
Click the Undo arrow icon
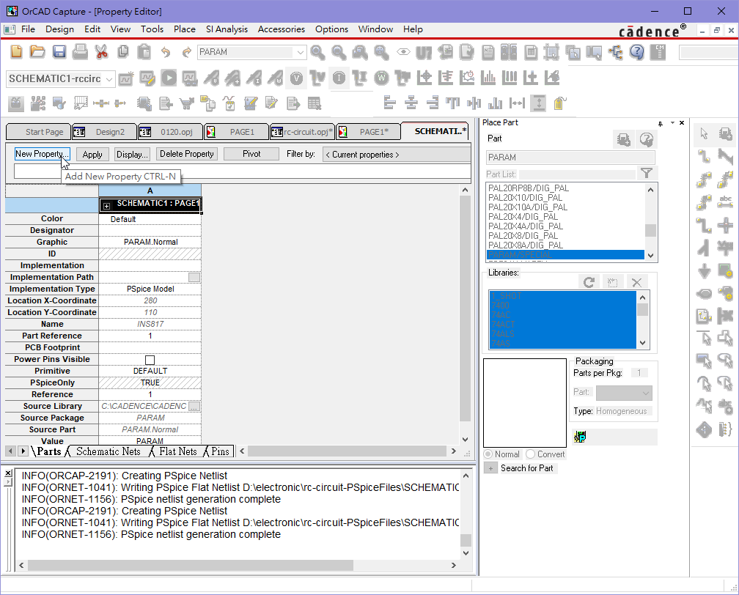(x=166, y=52)
